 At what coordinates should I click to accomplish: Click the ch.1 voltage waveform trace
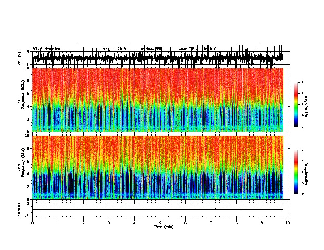[x=158, y=57]
